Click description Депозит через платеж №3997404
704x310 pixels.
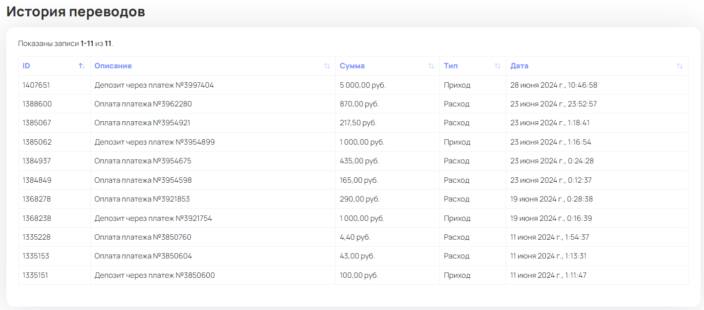154,85
